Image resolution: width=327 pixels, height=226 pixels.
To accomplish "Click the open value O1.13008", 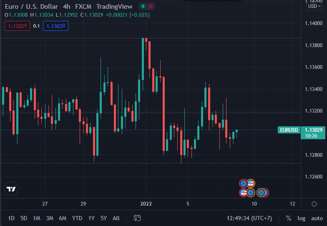I will click(16, 15).
